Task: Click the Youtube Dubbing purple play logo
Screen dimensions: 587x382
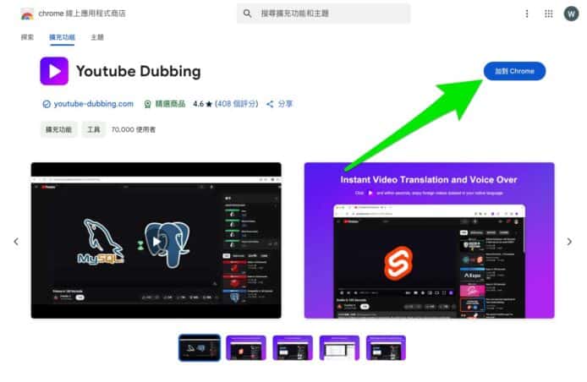Action: [x=54, y=71]
